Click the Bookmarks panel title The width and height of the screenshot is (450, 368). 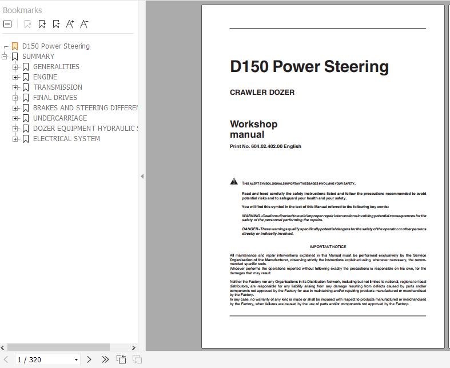pyautogui.click(x=22, y=11)
